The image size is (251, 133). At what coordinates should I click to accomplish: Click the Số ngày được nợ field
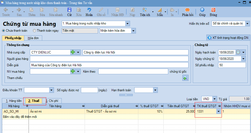(89, 90)
